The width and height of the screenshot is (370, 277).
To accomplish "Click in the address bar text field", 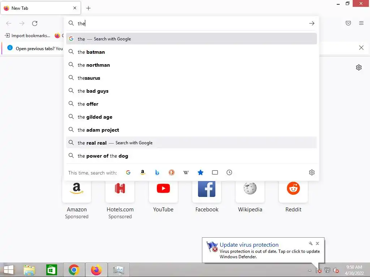I will 191,23.
